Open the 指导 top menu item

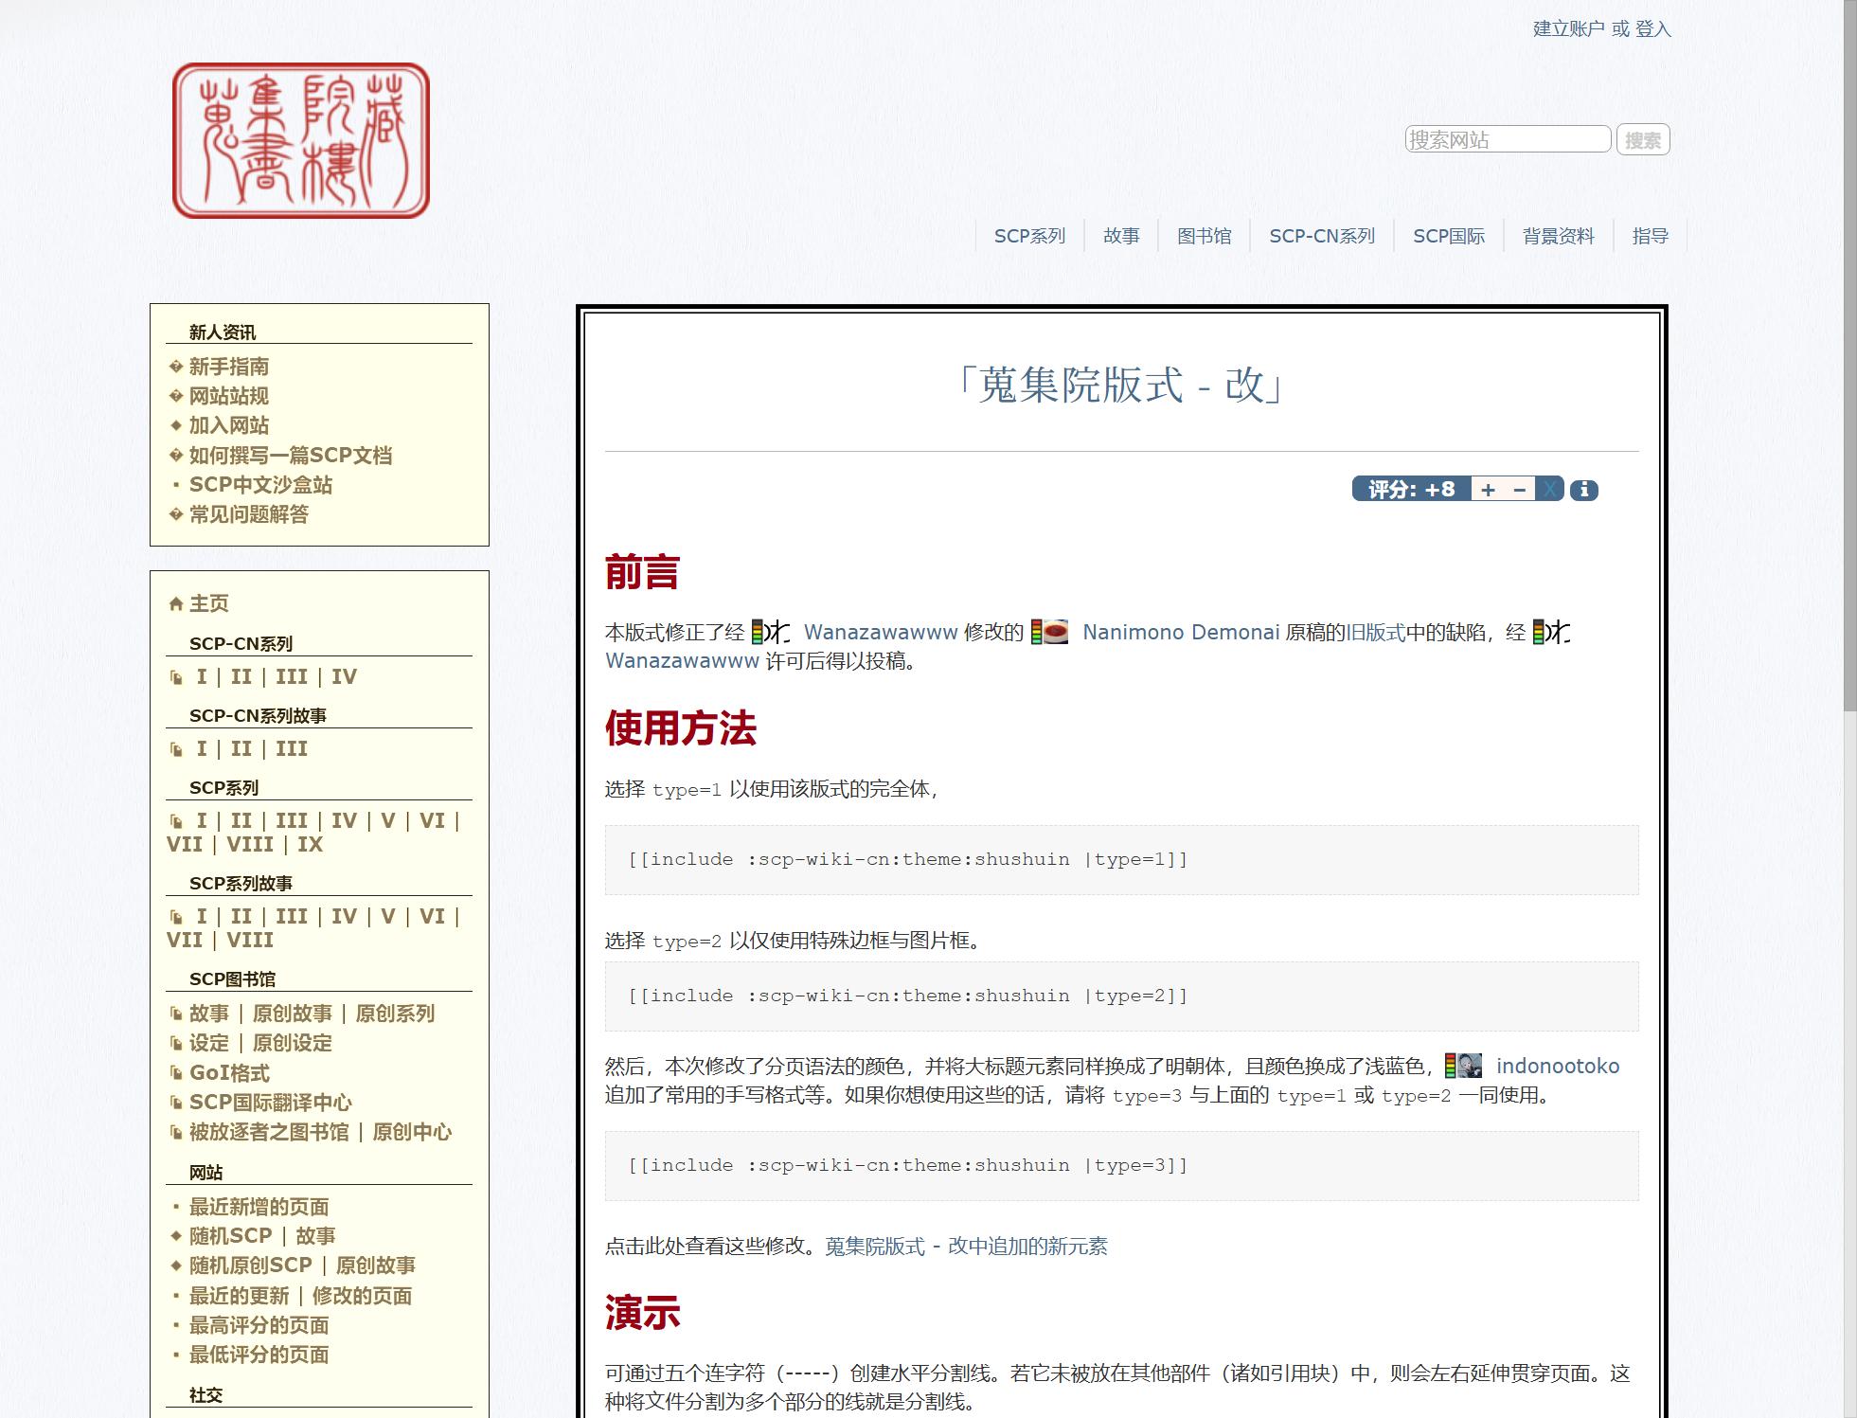pyautogui.click(x=1650, y=236)
